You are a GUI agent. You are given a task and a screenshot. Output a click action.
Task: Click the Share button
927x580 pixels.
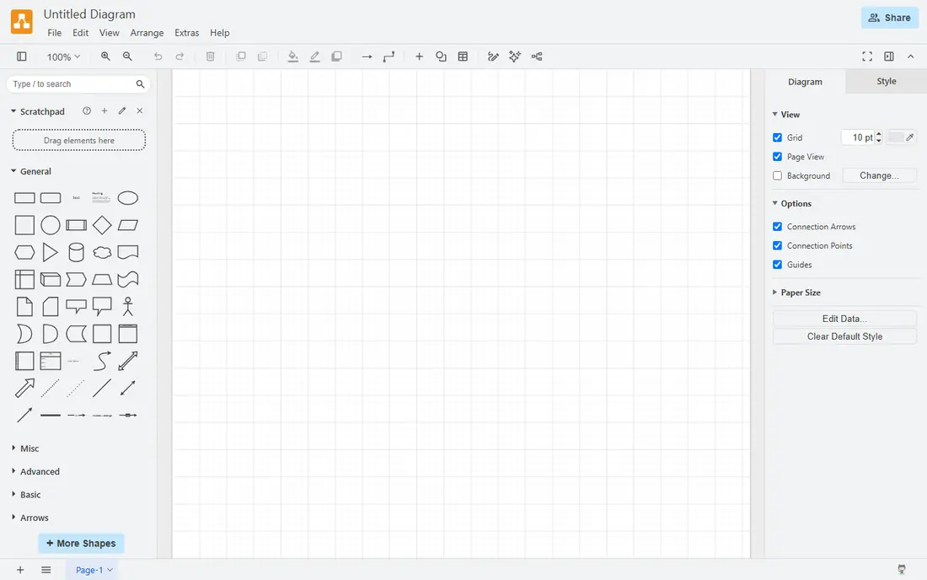tap(890, 18)
